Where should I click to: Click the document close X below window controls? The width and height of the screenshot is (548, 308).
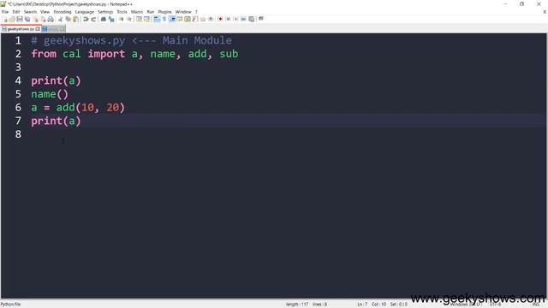(545, 12)
